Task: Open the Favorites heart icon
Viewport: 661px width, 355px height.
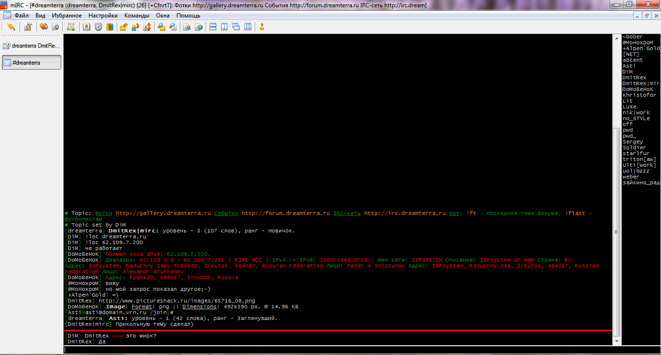Action: tap(44, 27)
